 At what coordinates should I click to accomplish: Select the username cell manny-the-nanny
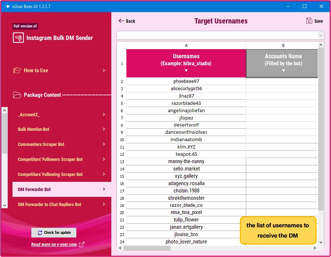[186, 162]
